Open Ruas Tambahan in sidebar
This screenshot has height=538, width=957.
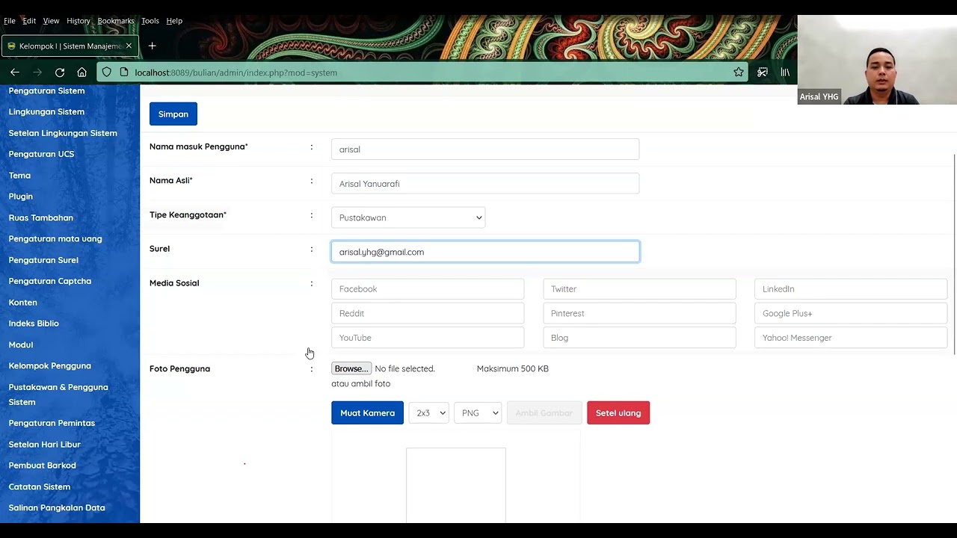click(x=41, y=218)
